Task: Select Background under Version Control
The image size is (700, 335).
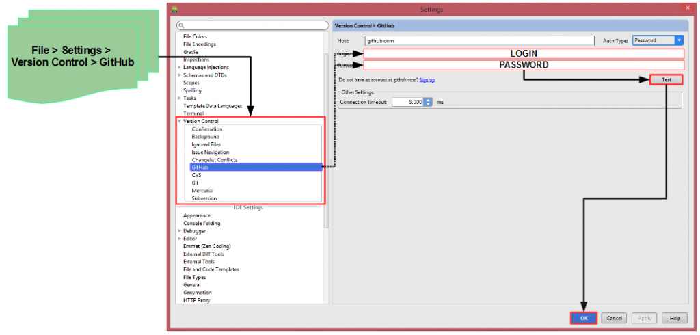Action: (x=206, y=137)
